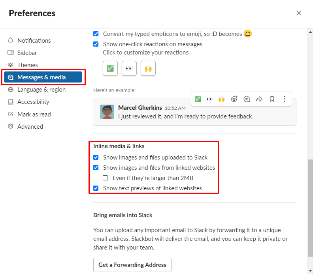Open the add reaction emoji picker

[x=234, y=99]
